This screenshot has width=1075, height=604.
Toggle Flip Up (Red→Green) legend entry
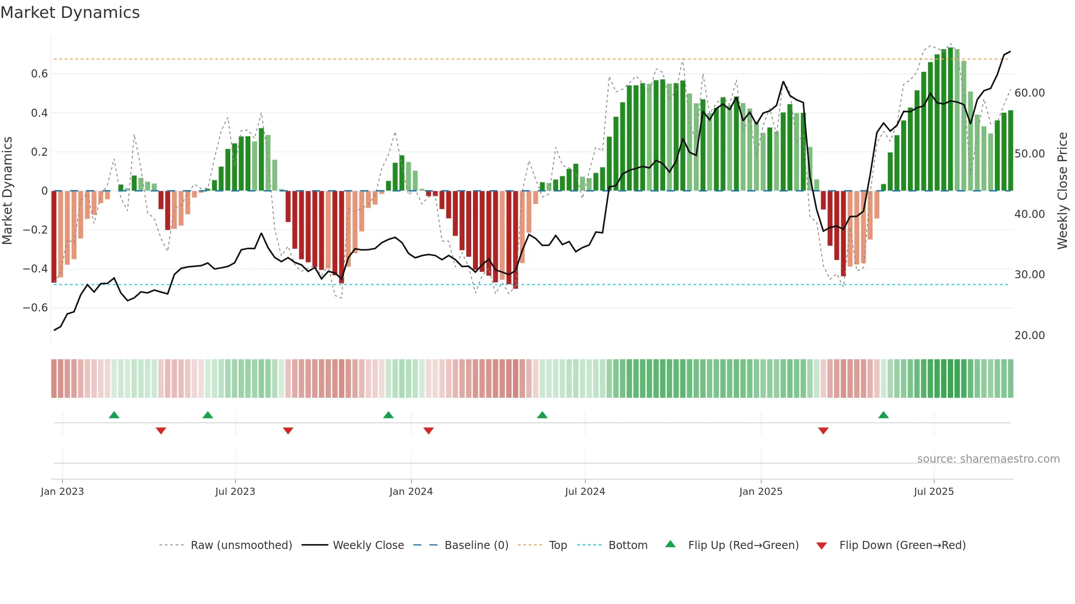point(732,545)
